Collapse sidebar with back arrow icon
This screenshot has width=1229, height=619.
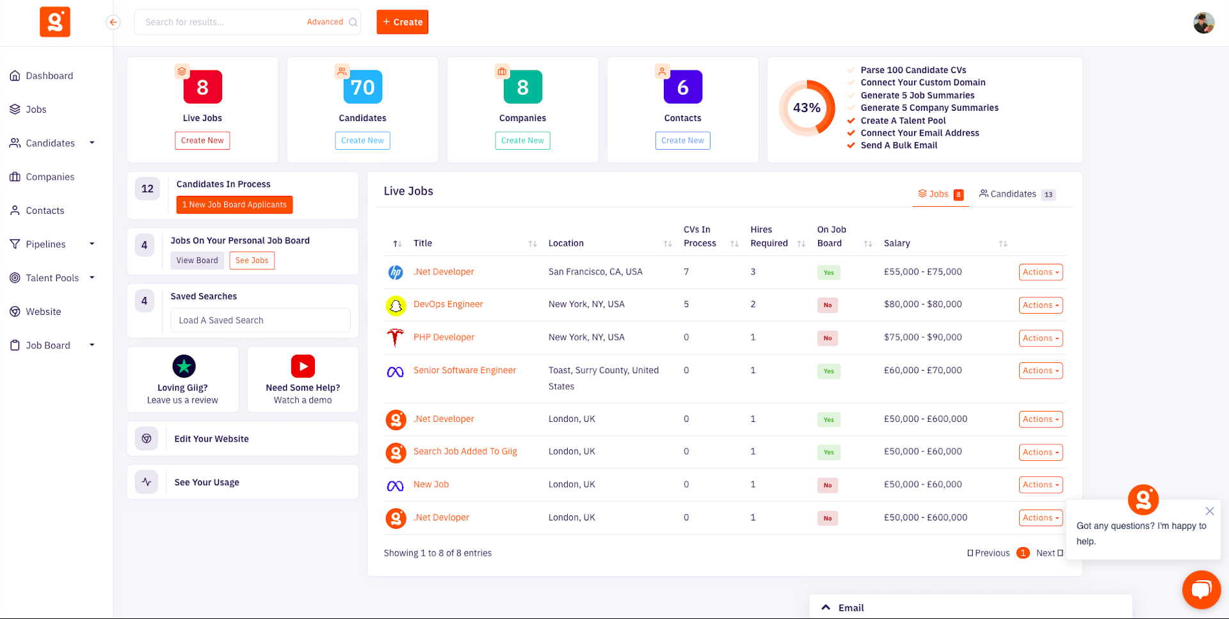pyautogui.click(x=113, y=22)
